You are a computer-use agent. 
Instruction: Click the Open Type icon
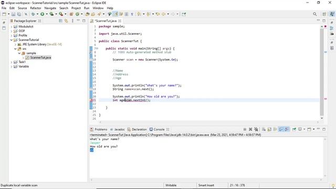[x=88, y=14]
